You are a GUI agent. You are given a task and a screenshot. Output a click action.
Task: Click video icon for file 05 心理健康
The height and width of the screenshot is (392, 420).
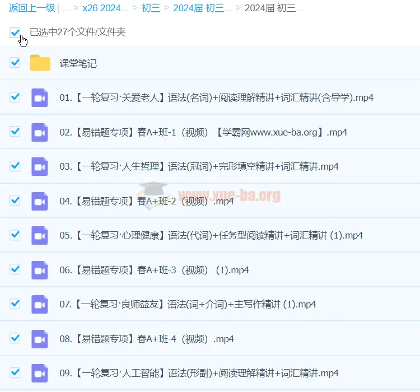coord(40,235)
